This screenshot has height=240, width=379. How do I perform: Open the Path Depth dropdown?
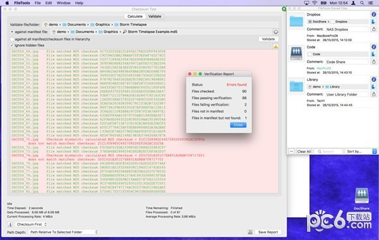coord(64,232)
